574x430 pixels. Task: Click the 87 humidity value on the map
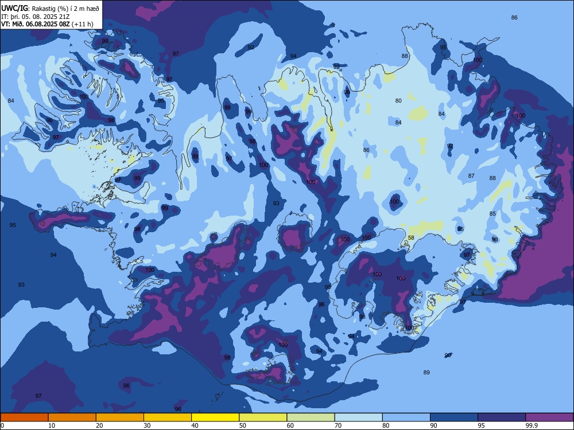point(471,176)
